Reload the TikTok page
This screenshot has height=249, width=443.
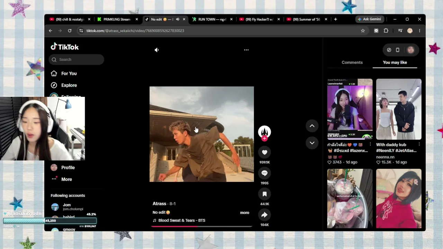(x=70, y=31)
